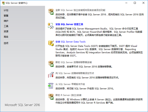Click description 将旧版 SQL Server 升级到 SQL Server 2016
Viewport: 148px width, 112px height.
pos(84,89)
